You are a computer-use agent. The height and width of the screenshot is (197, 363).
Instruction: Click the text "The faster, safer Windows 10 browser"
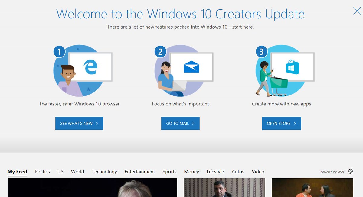(79, 104)
